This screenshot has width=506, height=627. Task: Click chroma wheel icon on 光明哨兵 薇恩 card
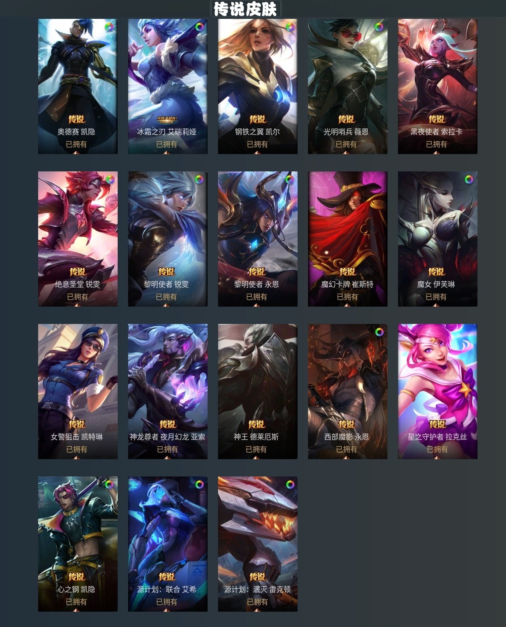379,27
